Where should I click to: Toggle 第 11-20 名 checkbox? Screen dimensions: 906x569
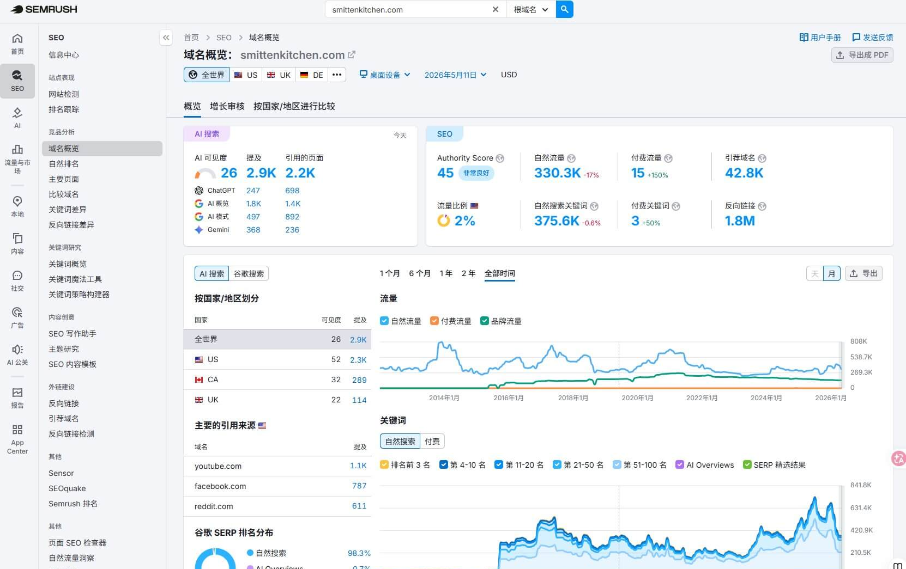tap(499, 464)
